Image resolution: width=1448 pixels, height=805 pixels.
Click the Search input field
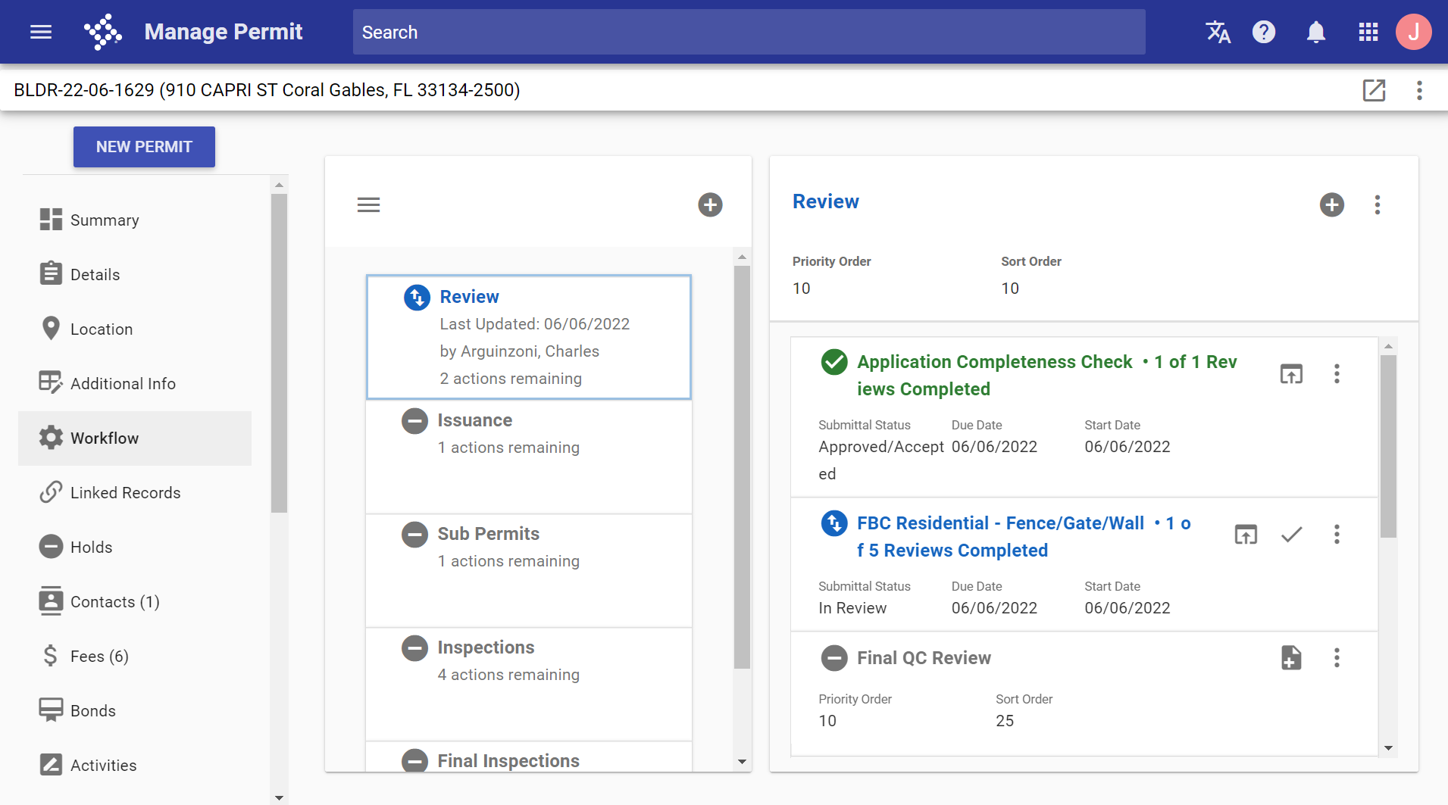tap(749, 32)
